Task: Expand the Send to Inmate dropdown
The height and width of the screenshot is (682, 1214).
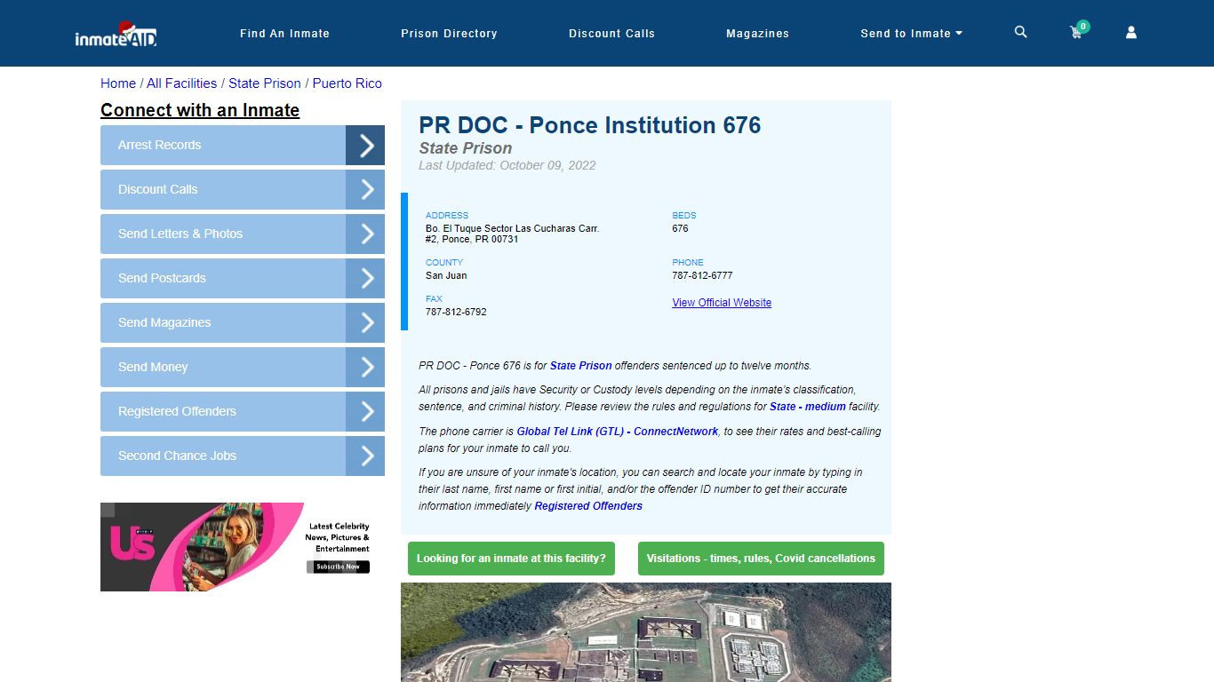Action: tap(911, 34)
